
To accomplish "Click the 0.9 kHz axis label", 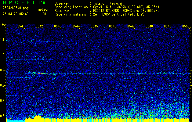I will (3, 70).
